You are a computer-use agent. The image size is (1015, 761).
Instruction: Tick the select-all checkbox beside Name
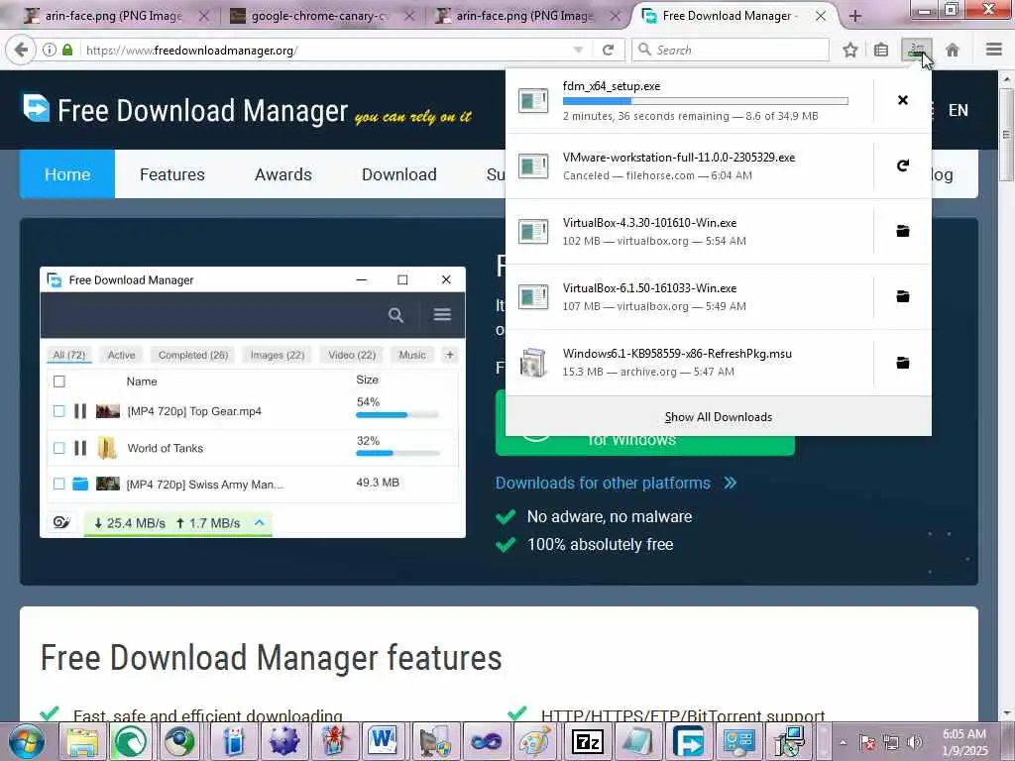[x=58, y=381]
